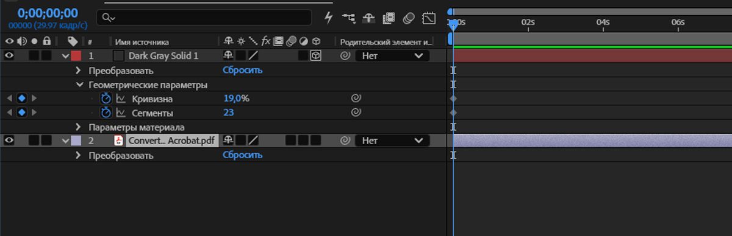This screenshot has width=732, height=236.
Task: Expand Параметры материала group
Action: click(78, 127)
